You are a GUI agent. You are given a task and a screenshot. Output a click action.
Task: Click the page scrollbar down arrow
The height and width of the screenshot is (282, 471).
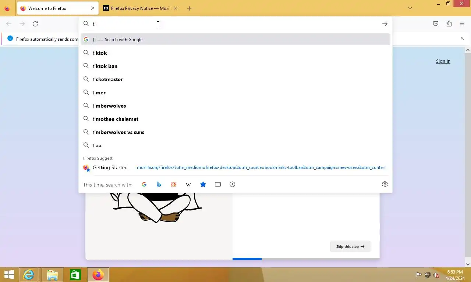468,264
